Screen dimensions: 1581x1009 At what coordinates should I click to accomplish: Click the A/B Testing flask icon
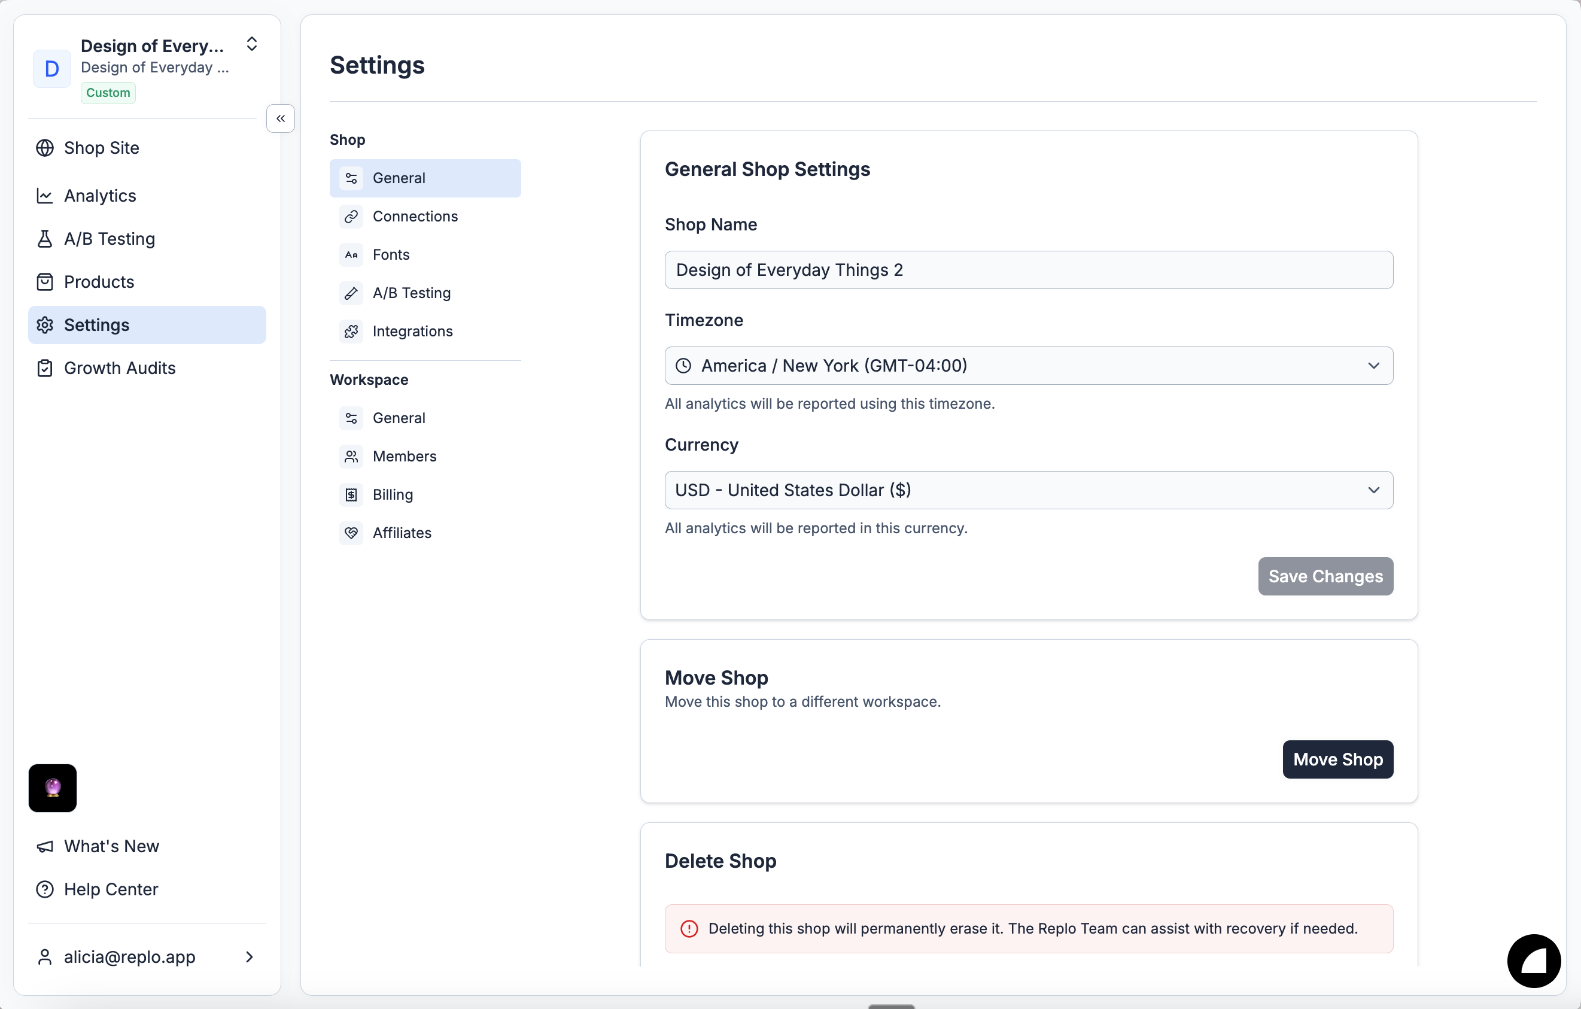click(45, 239)
